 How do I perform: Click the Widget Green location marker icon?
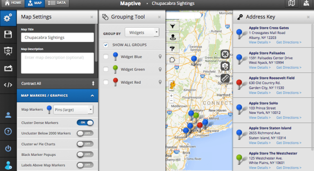160,69
